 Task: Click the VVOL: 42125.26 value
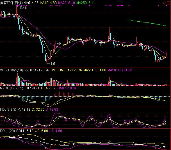[37, 70]
